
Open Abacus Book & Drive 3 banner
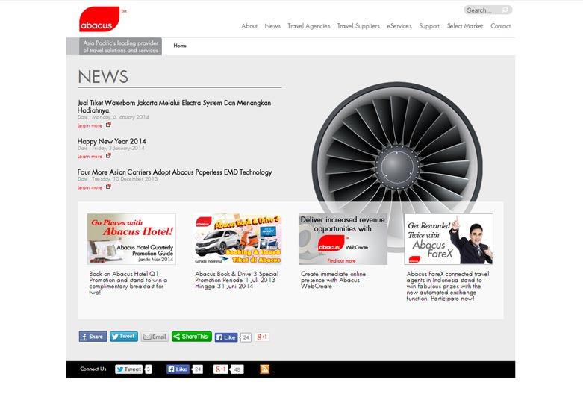pos(238,239)
